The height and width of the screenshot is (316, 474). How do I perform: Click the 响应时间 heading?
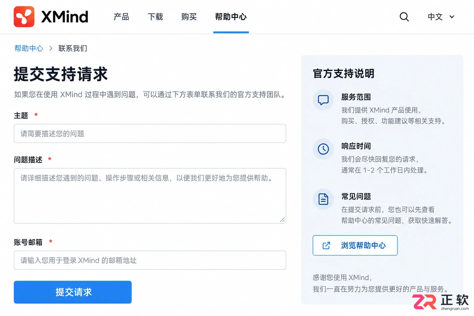(356, 146)
